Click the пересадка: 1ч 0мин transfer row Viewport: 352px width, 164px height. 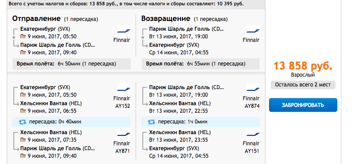(201, 122)
